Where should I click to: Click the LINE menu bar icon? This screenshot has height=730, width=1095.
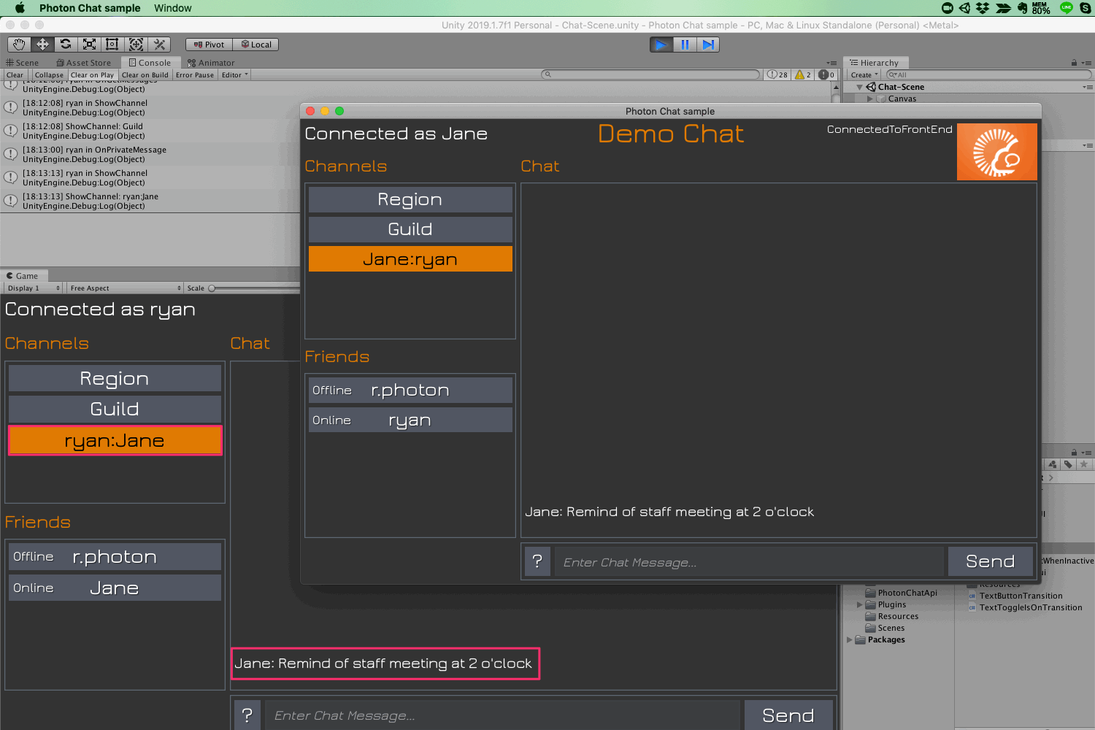point(1067,8)
